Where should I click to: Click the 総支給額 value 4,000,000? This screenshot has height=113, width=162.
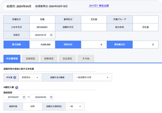(42, 45)
